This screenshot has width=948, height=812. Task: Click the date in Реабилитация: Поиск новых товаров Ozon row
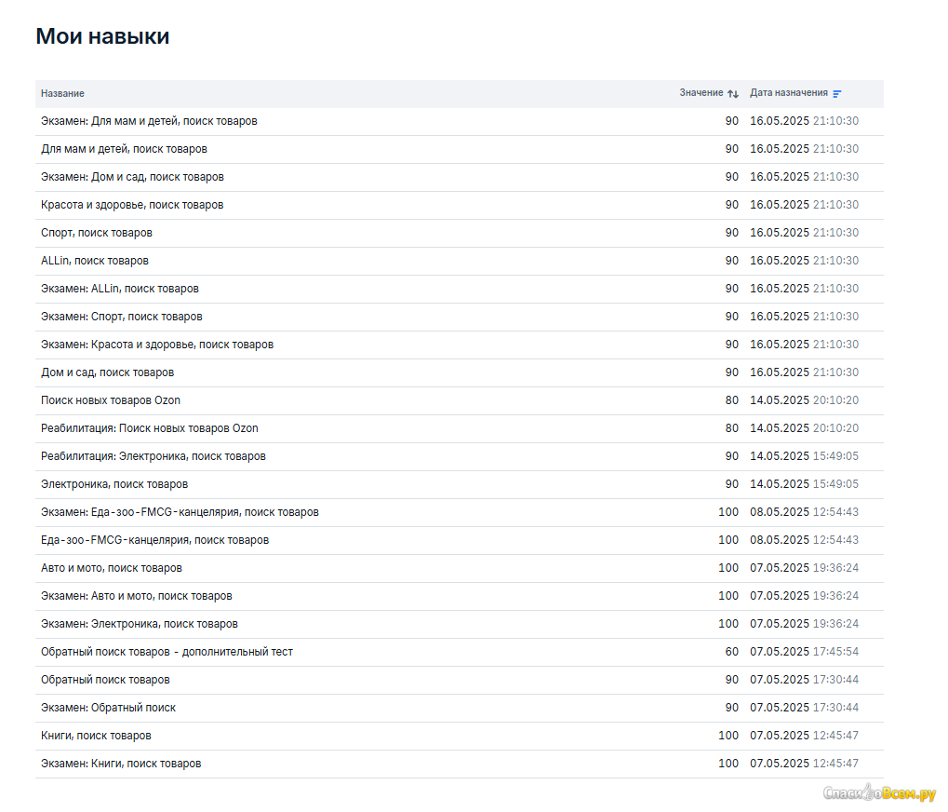[804, 428]
